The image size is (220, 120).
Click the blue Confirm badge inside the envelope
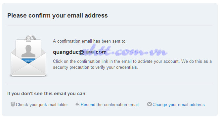click(28, 61)
